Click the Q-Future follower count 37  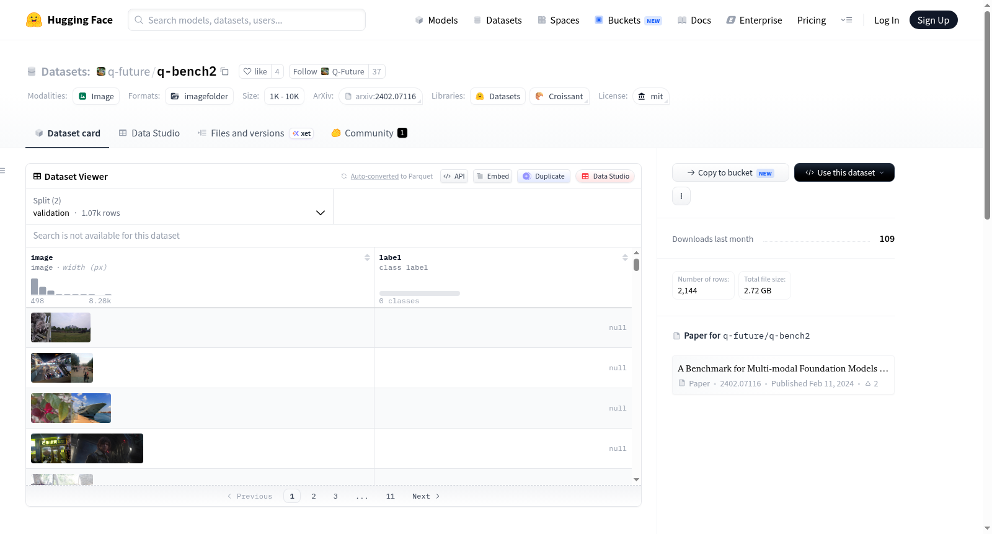[x=376, y=71]
